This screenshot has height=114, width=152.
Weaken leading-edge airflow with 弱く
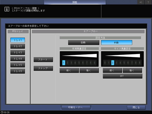point(69,71)
